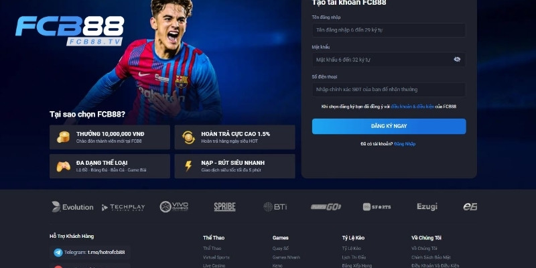Viewport: 536px width, 268px height.
Task: Click the FCB88 logo
Action: [70, 31]
